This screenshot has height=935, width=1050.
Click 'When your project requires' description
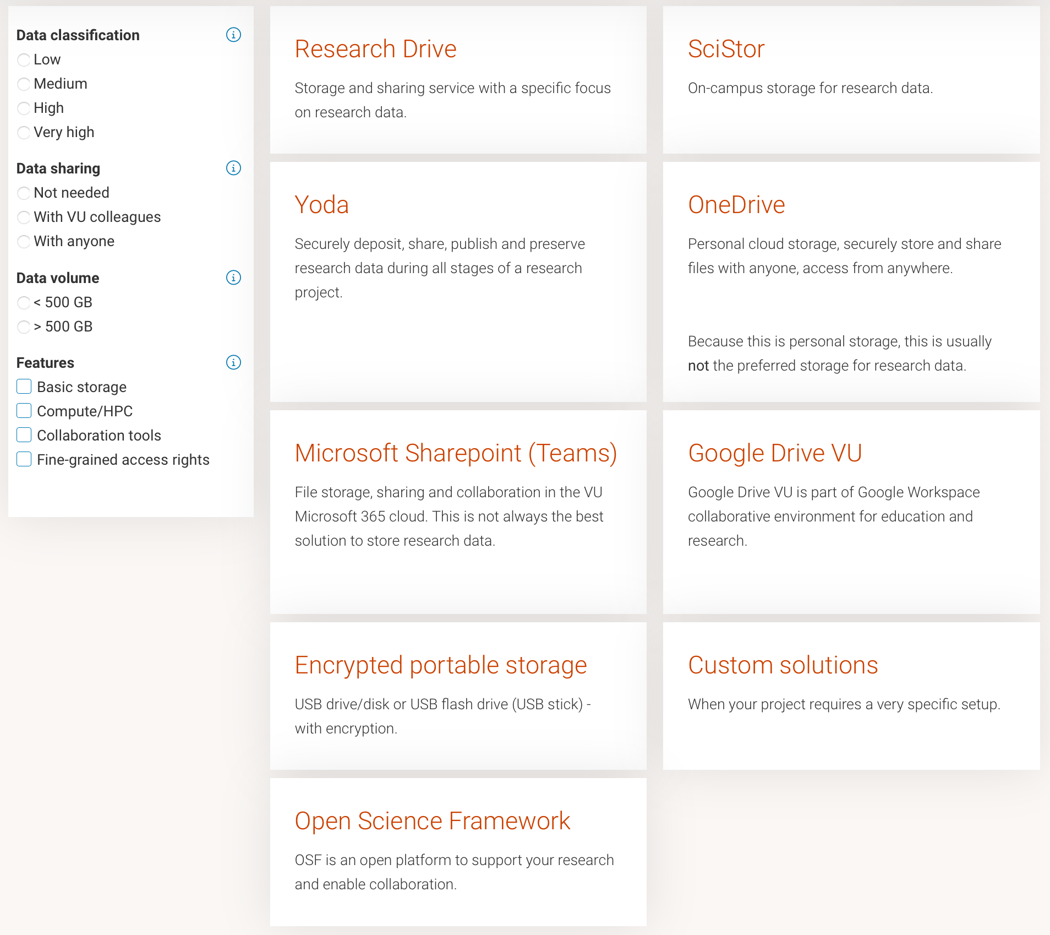click(844, 704)
